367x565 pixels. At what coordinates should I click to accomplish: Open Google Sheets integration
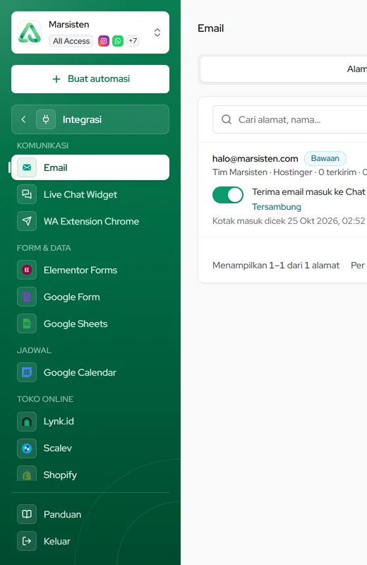coord(90,323)
